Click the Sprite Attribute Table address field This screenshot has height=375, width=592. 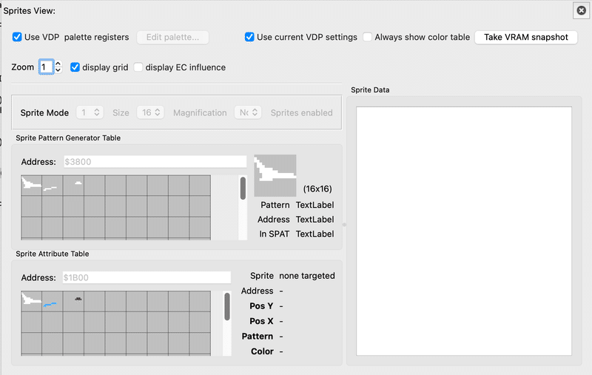[147, 277]
